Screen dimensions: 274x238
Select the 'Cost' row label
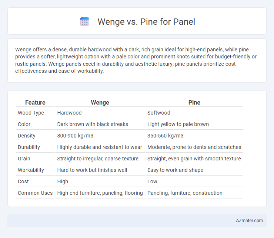click(23, 182)
